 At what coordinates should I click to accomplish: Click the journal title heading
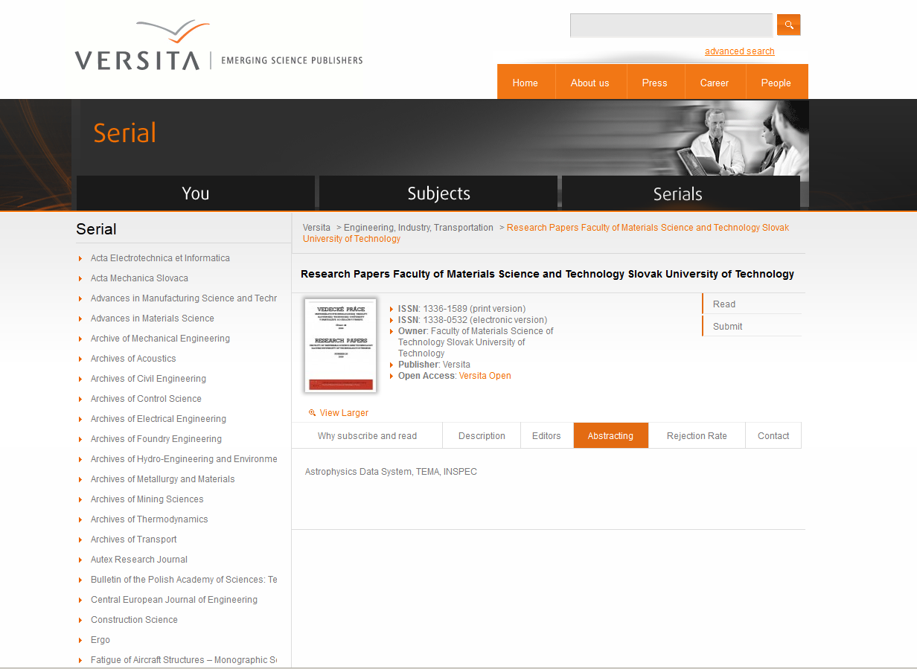click(547, 274)
